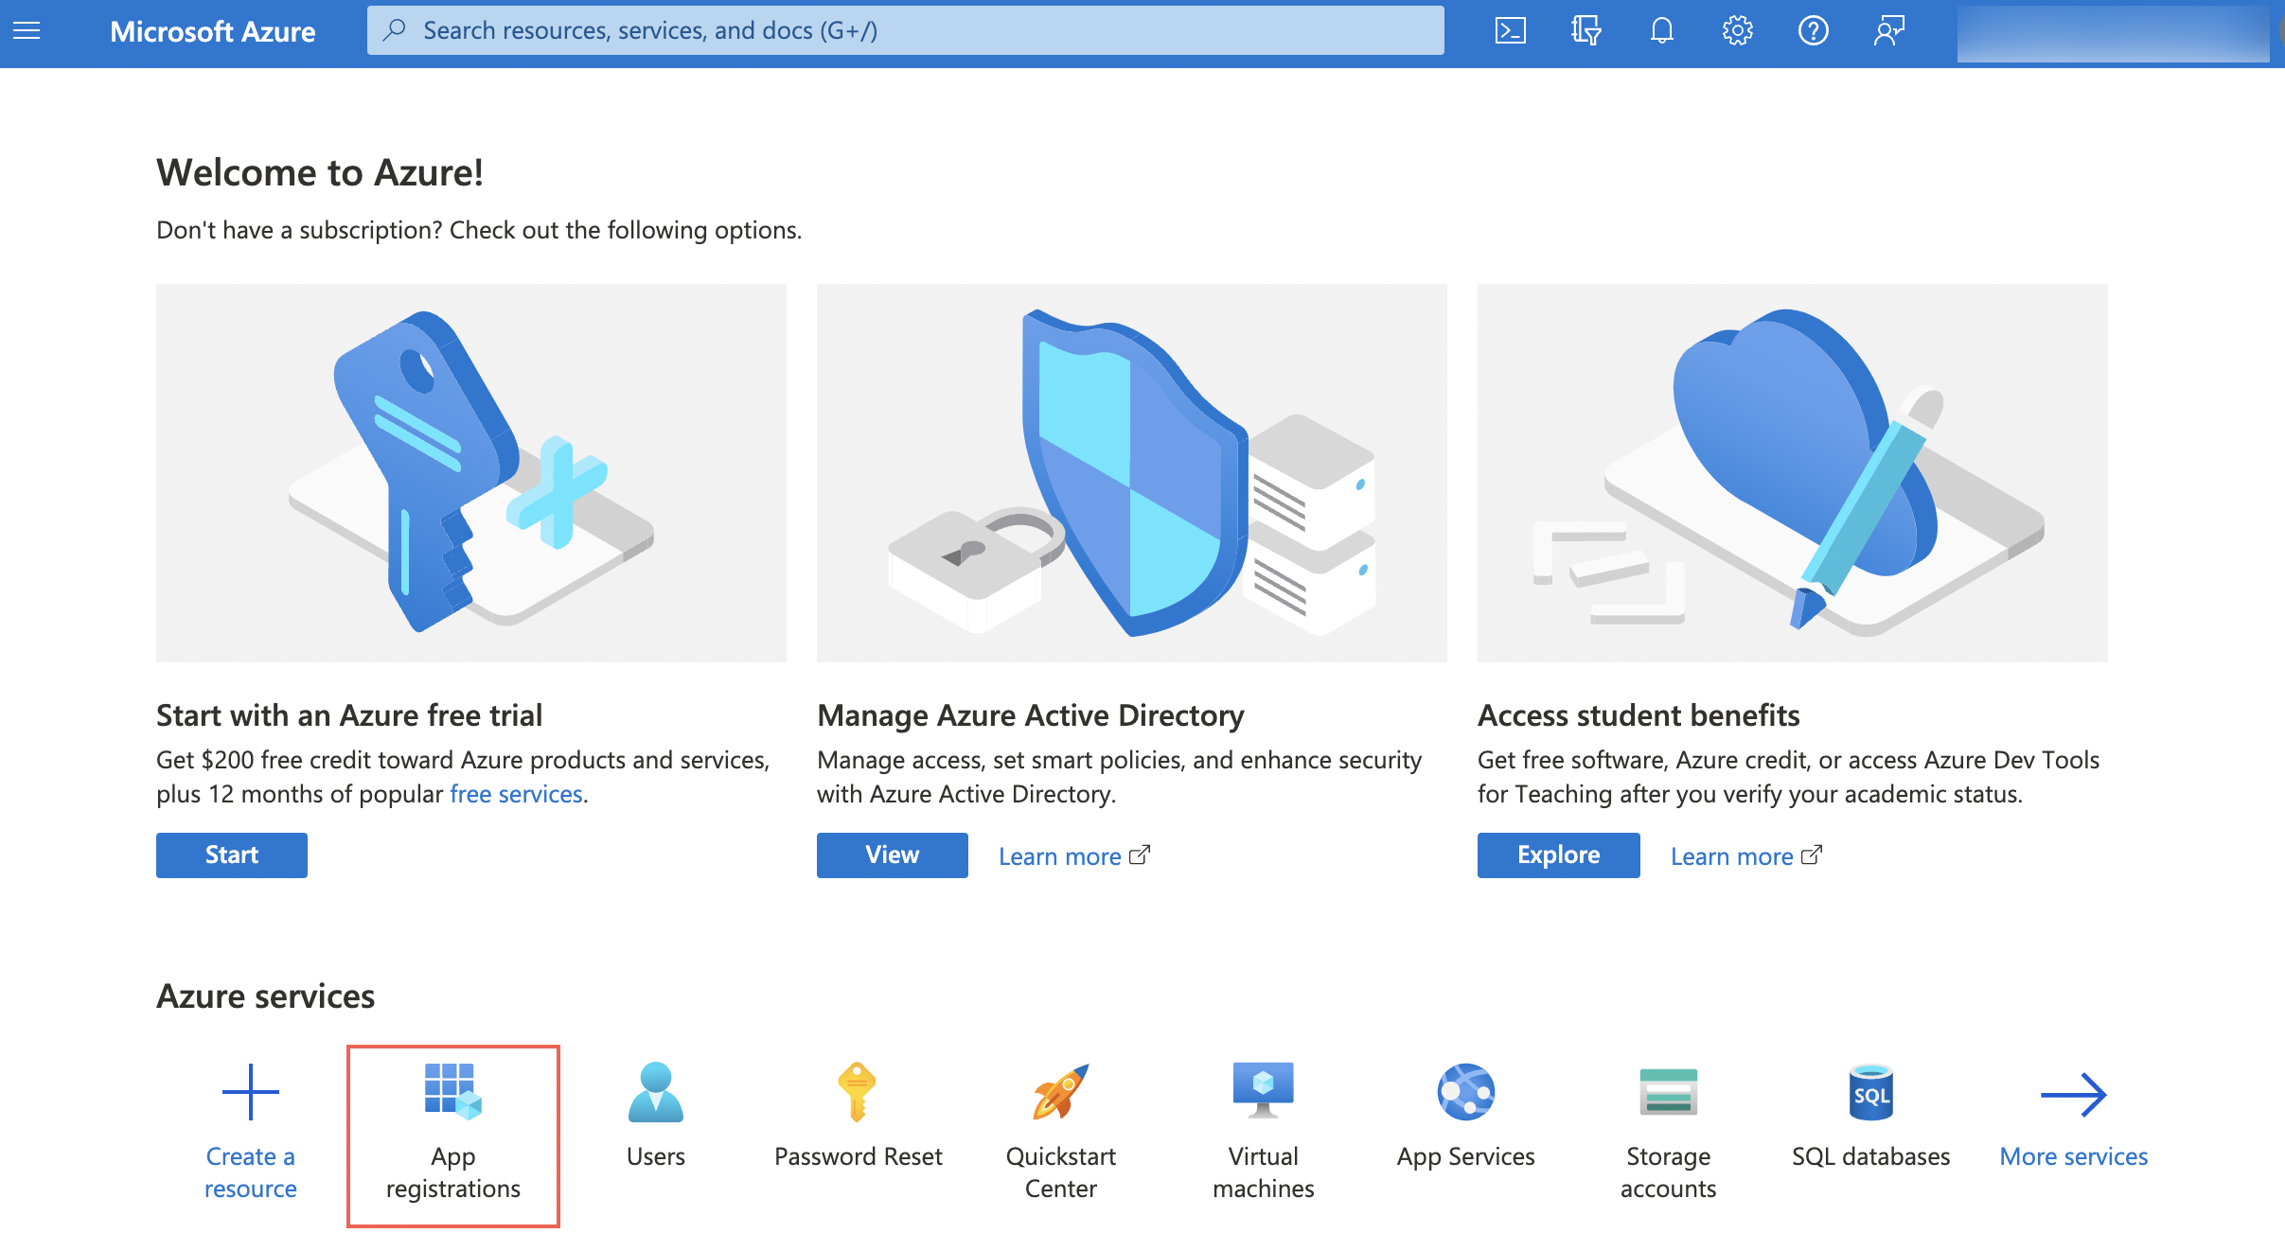Open the Users service icon

coord(656,1091)
